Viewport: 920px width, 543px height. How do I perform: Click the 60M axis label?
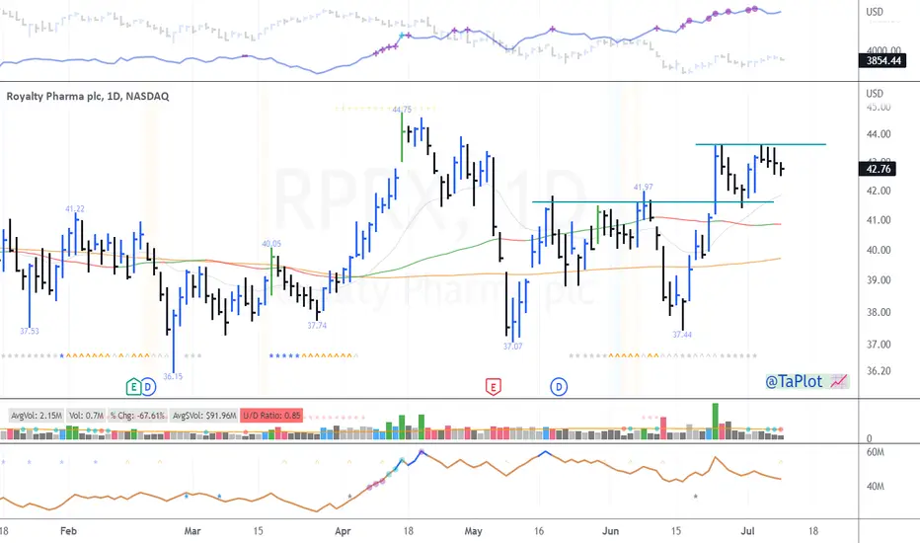coord(875,452)
